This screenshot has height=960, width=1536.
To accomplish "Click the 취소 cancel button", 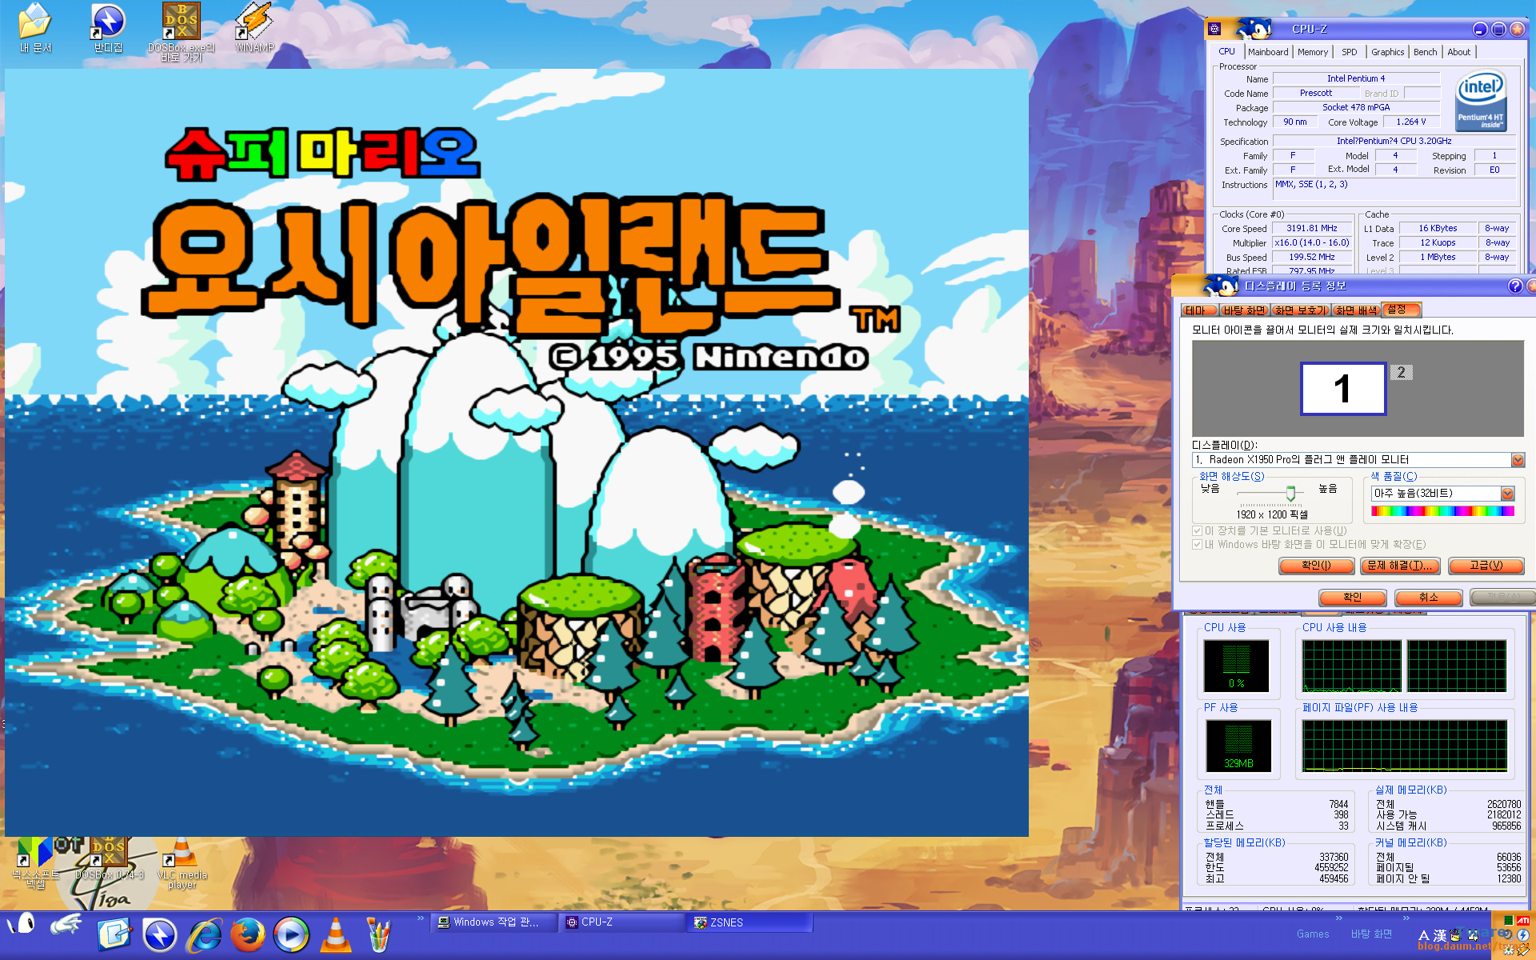I will click(1429, 598).
